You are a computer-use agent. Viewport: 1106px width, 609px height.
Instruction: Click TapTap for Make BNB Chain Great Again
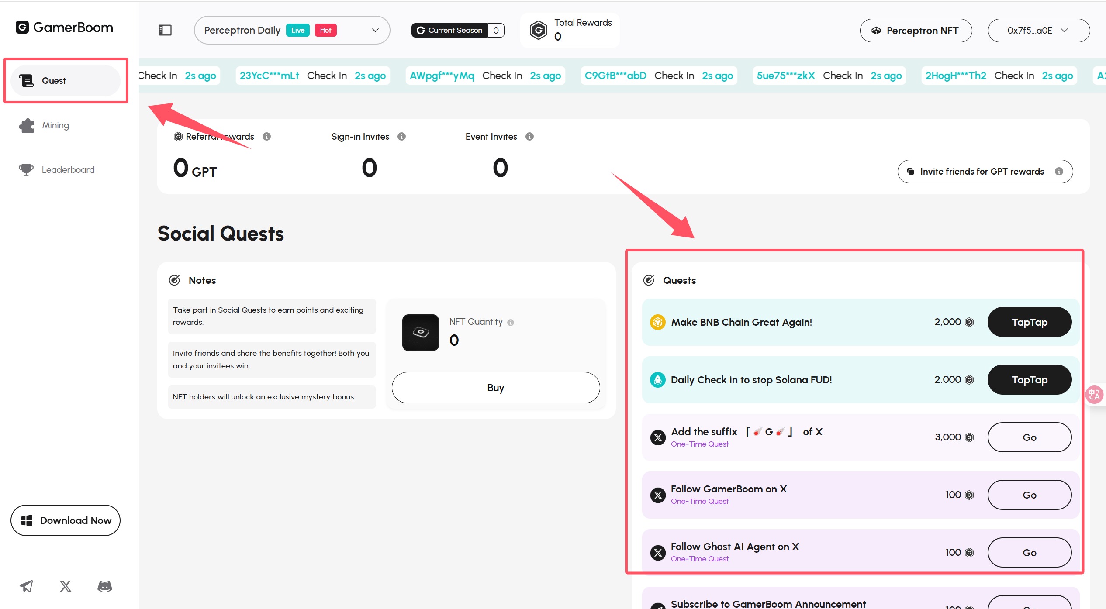[1030, 322]
